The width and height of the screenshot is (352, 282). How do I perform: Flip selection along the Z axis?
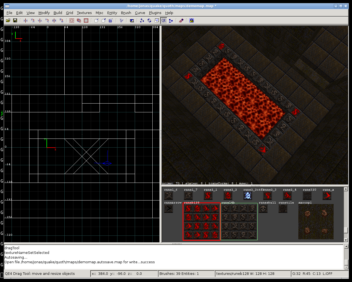54,20
